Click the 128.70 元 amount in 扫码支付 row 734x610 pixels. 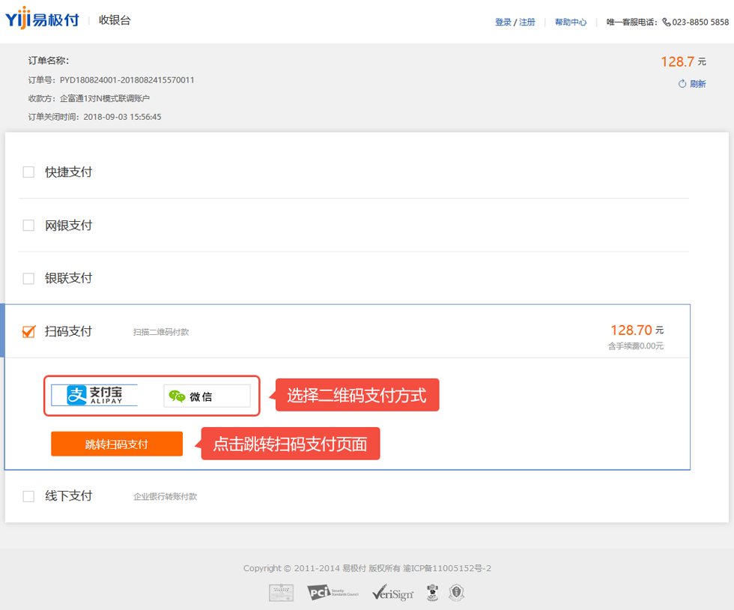pos(637,330)
